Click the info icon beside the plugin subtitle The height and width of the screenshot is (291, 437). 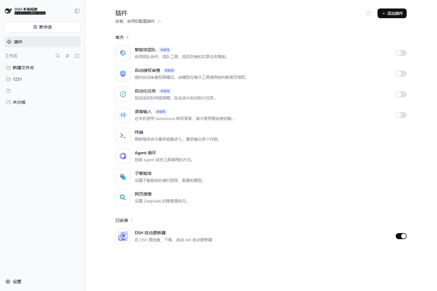(x=159, y=21)
